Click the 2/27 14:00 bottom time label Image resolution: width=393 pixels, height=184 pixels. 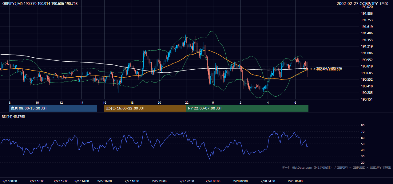pyautogui.click(x=82, y=181)
